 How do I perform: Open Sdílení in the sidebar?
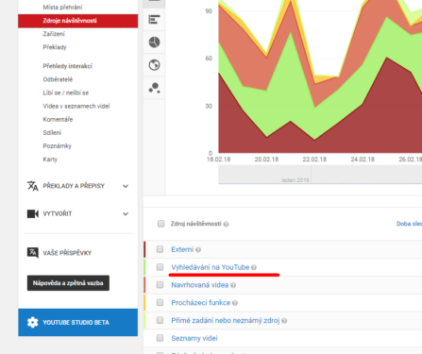(52, 132)
